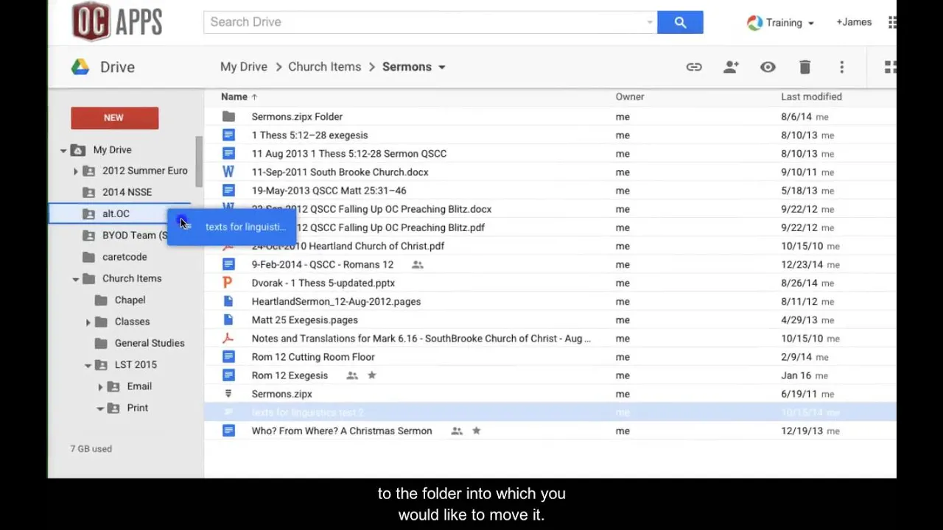This screenshot has width=943, height=530.
Task: Click the 7 GB used storage text
Action: coord(91,448)
